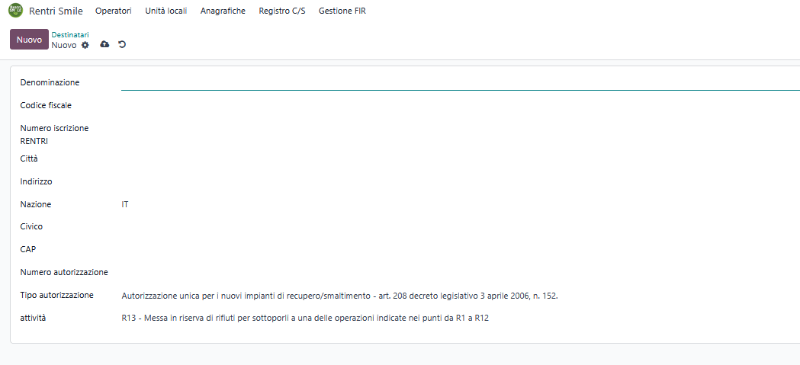The image size is (800, 365).
Task: Click the Città input field
Action: [460, 158]
